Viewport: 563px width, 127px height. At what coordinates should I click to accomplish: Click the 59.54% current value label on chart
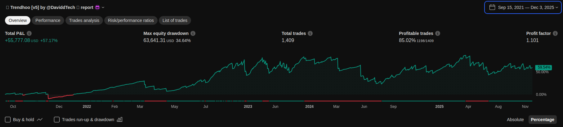point(544,67)
